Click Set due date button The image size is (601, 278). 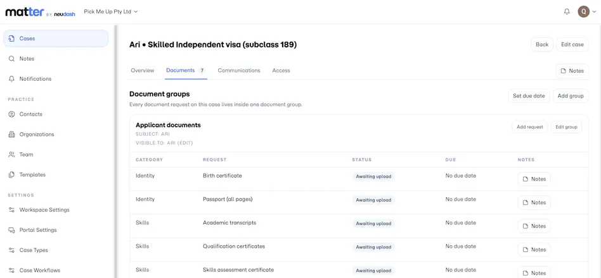click(529, 96)
